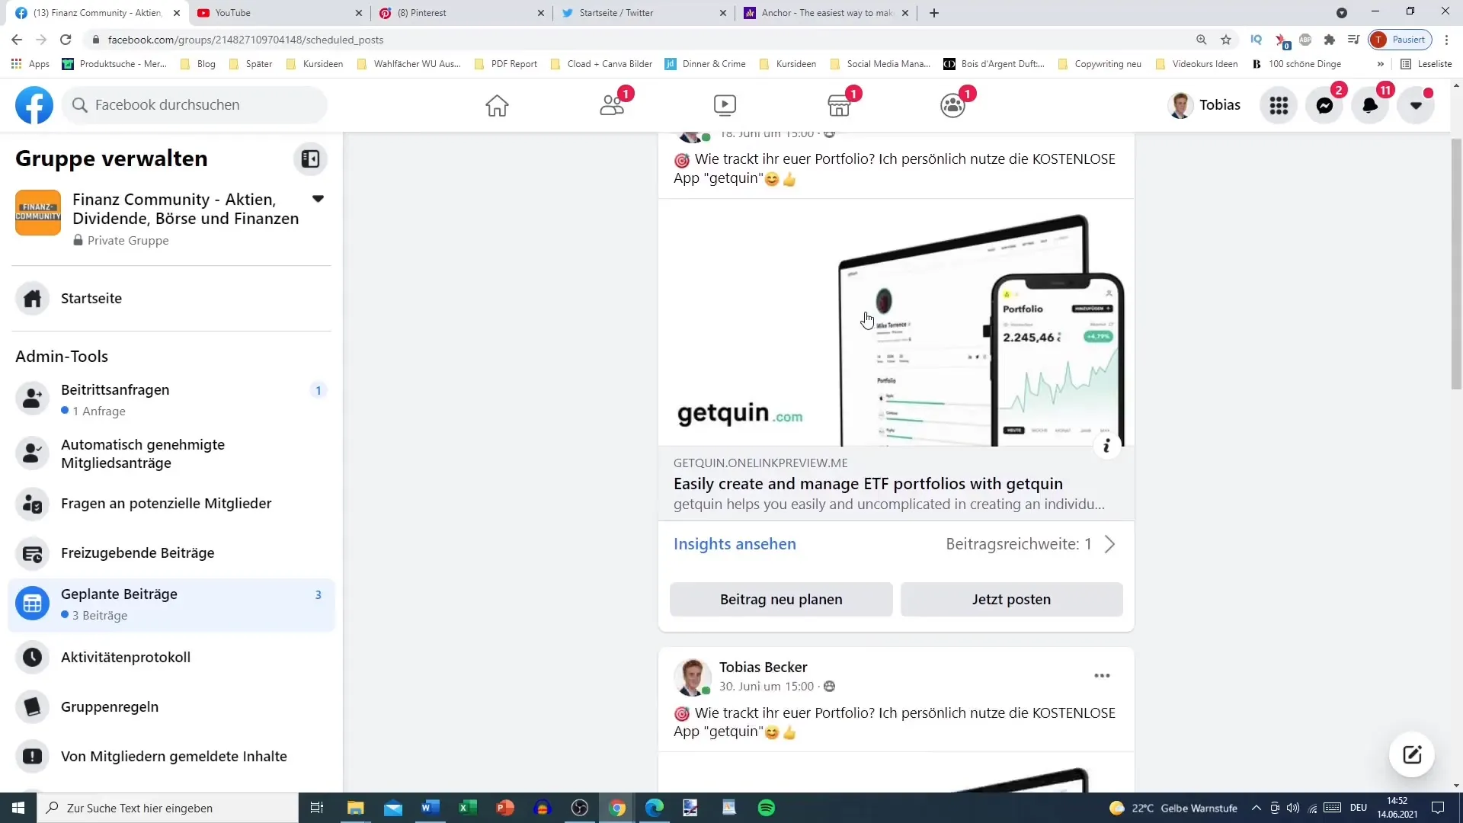
Task: Open Windows Task View icon
Action: click(x=317, y=808)
